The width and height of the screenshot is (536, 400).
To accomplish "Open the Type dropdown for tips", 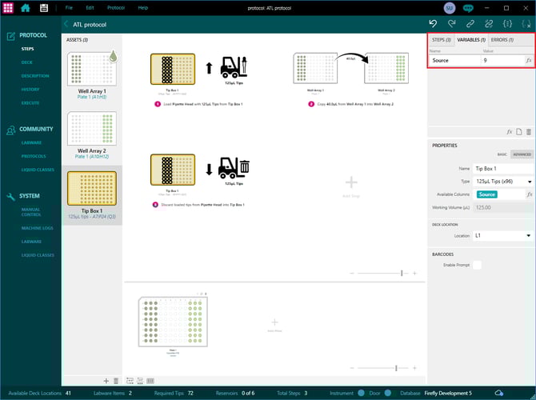I will (528, 182).
